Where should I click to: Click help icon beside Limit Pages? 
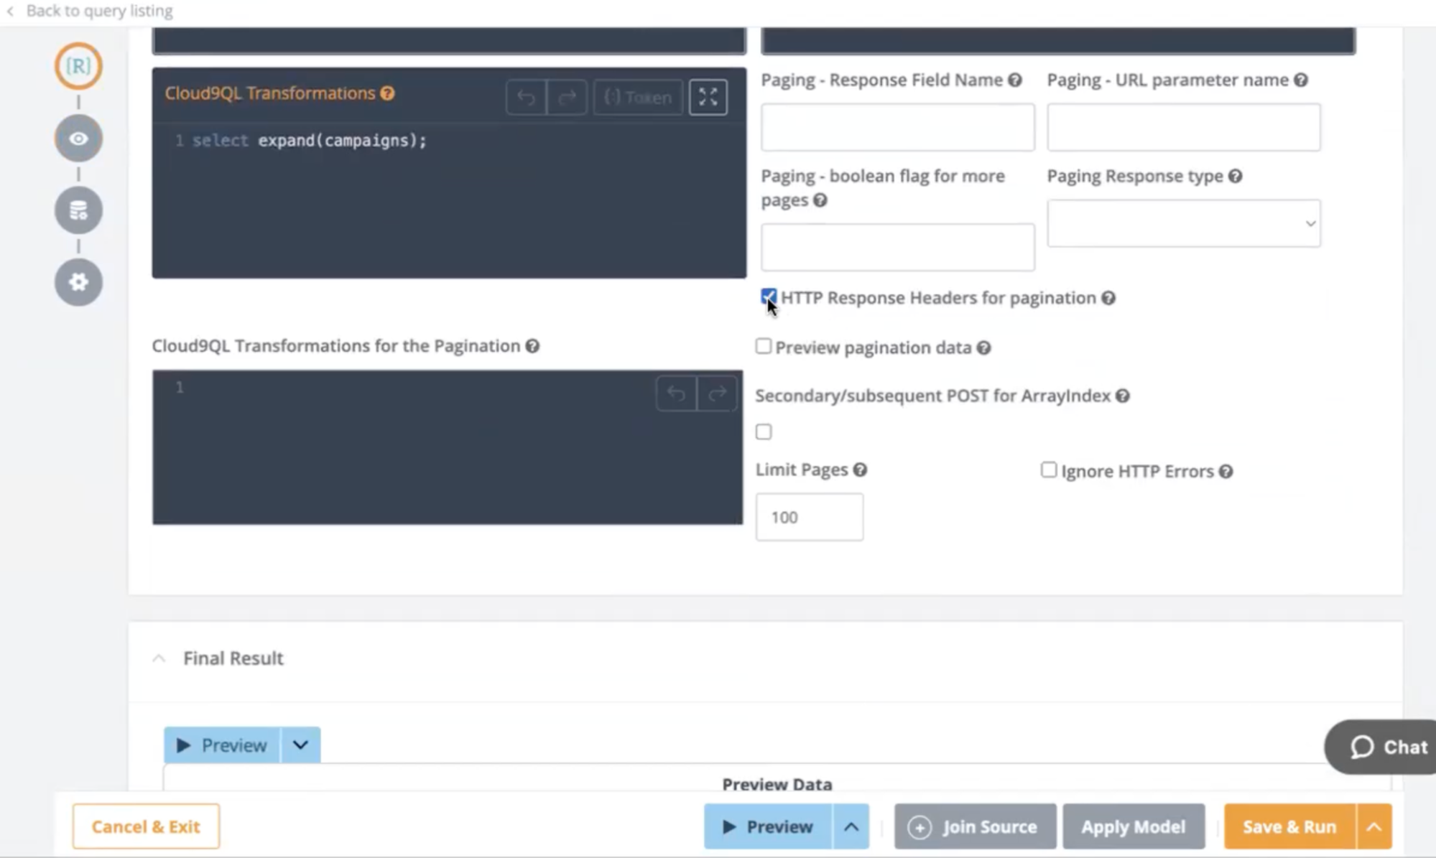(860, 470)
